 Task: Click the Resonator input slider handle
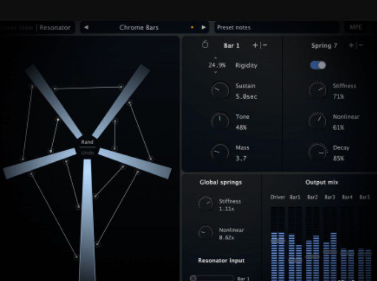(193, 278)
